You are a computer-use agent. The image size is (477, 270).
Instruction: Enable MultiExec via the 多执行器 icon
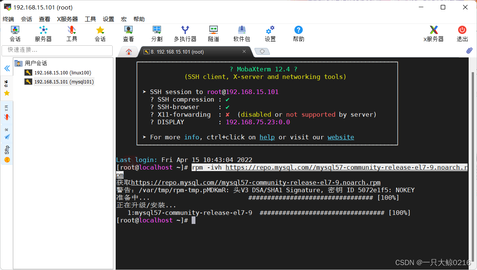pyautogui.click(x=185, y=33)
